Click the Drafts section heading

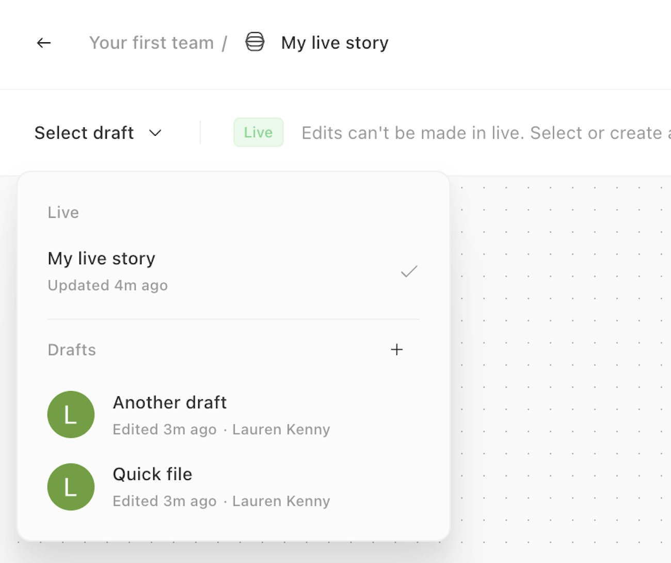[72, 350]
